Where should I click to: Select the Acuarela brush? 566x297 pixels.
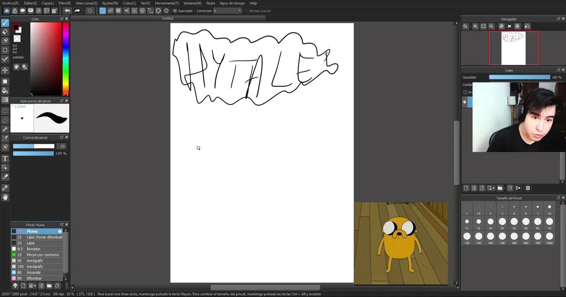pos(37,272)
